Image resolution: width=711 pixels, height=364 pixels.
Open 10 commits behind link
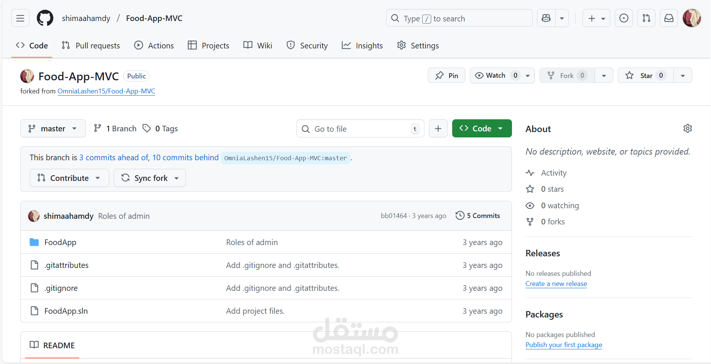(185, 158)
